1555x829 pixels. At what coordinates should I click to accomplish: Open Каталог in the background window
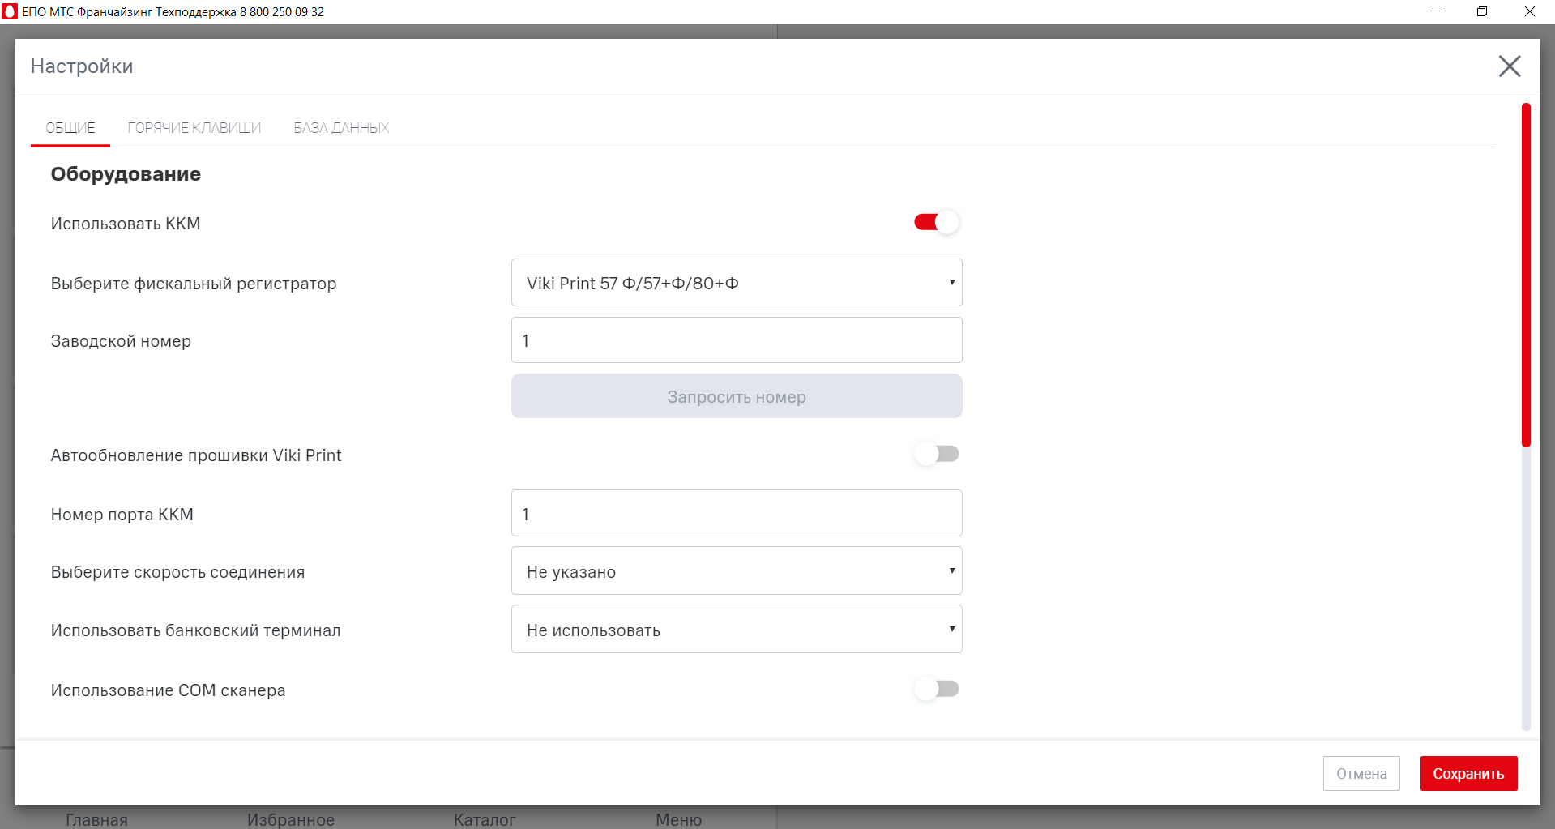coord(485,819)
